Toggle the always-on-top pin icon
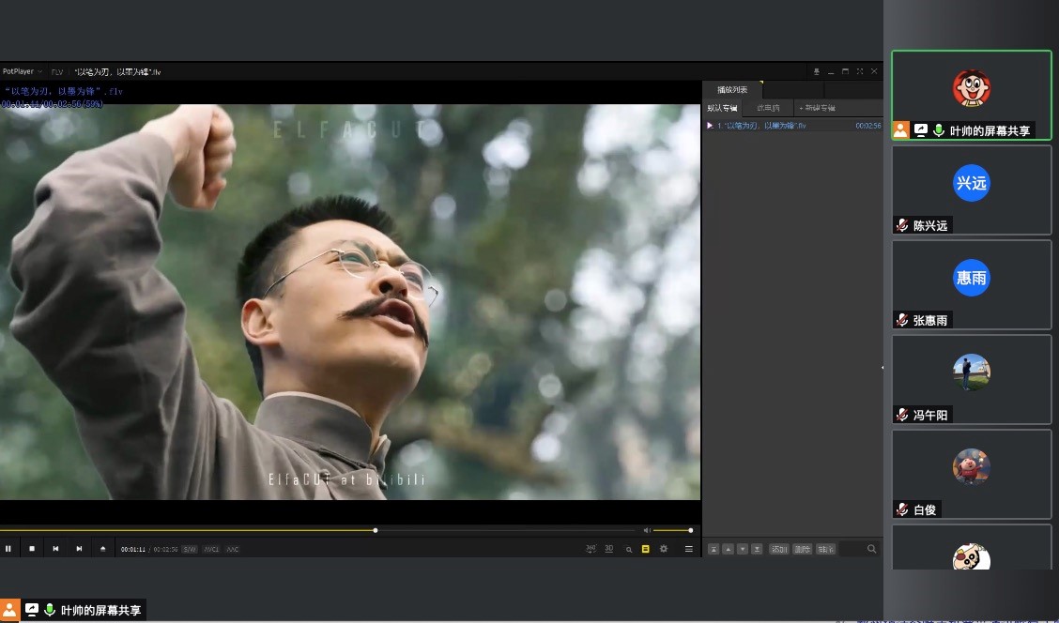The width and height of the screenshot is (1059, 623). pos(816,71)
